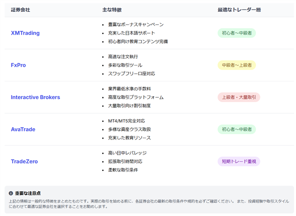The width and height of the screenshot is (296, 216).
Task: Click the 重要な注意点 heading
Action: [x=28, y=193]
